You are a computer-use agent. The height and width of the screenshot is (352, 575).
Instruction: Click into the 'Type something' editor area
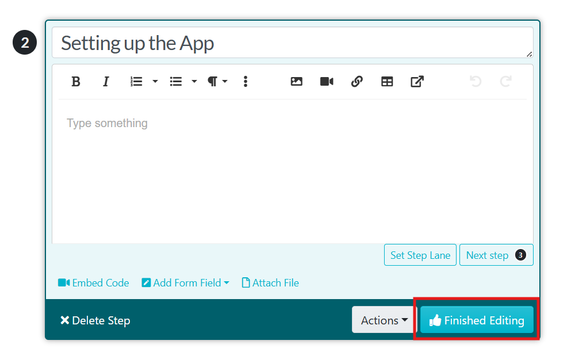pyautogui.click(x=293, y=171)
